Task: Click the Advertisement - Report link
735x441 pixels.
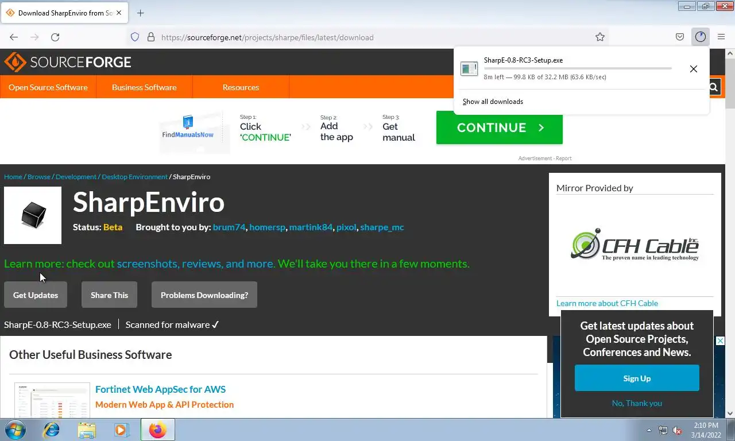Action: click(x=545, y=158)
